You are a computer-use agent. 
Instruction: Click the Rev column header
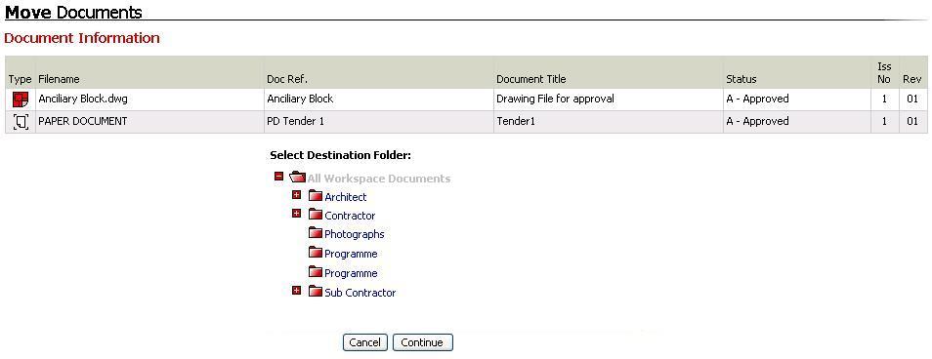[x=911, y=79]
